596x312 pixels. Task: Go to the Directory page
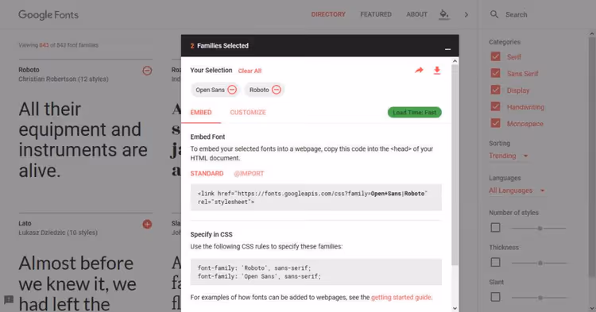(x=328, y=14)
